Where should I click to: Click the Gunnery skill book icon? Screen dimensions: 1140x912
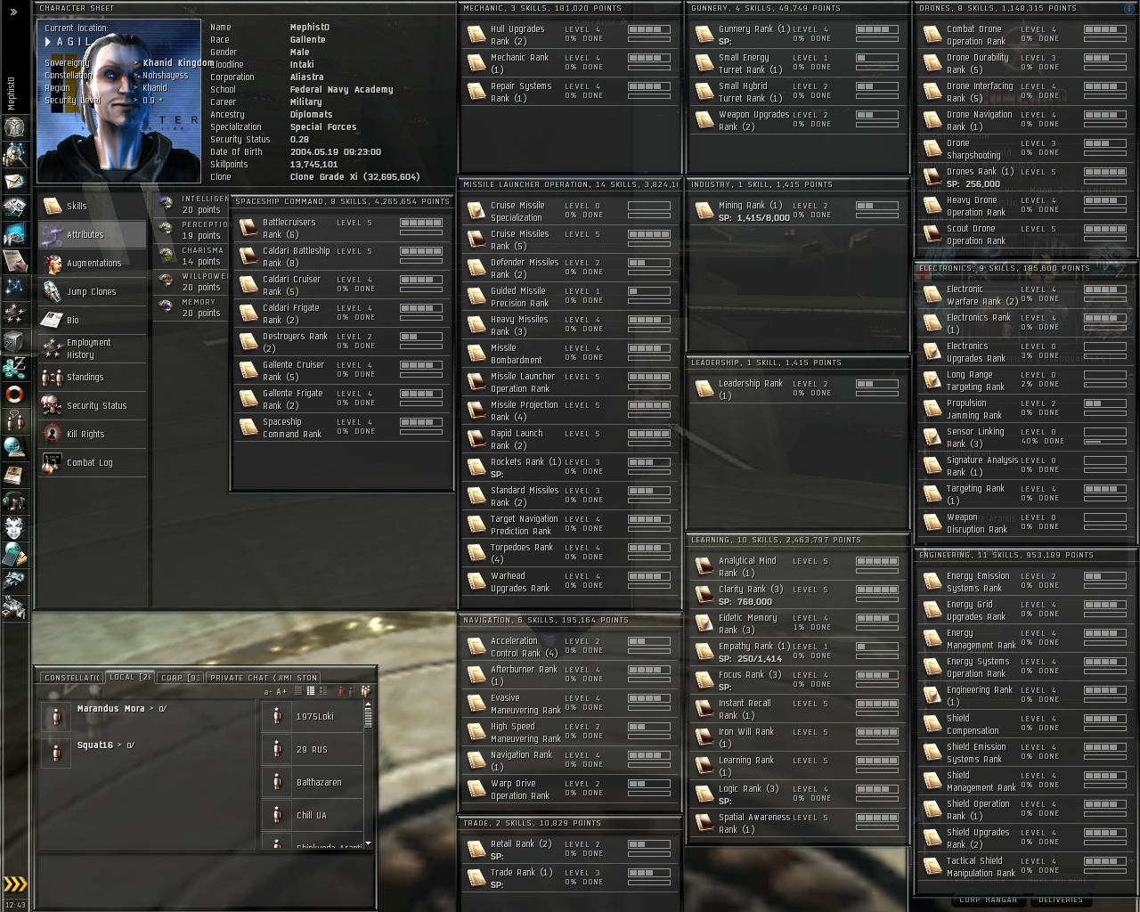coord(704,35)
